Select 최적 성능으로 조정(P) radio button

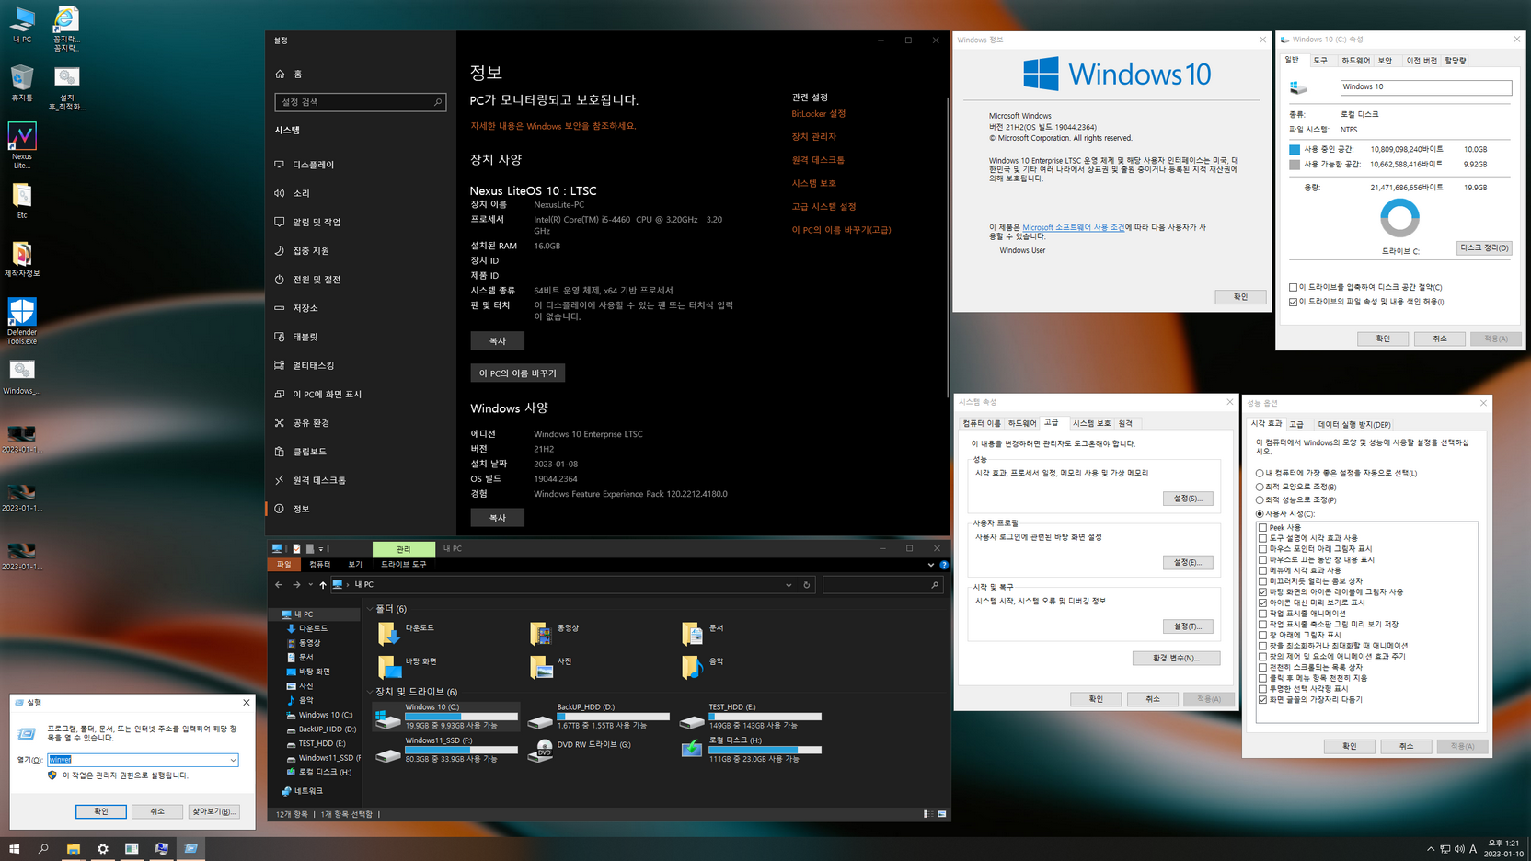(x=1260, y=500)
